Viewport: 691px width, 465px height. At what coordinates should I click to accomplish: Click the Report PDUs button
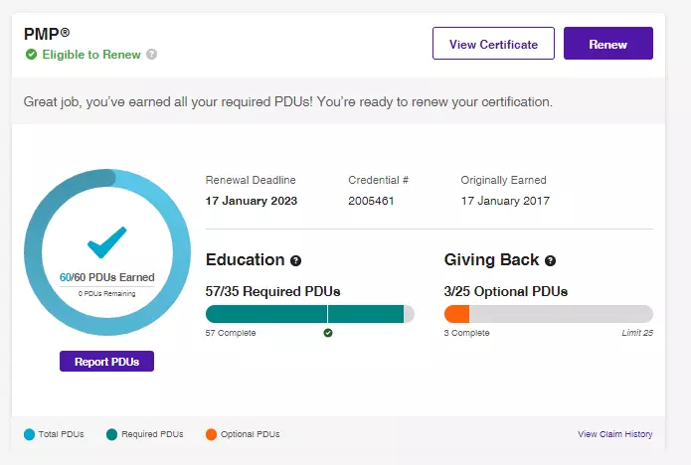[x=106, y=362]
